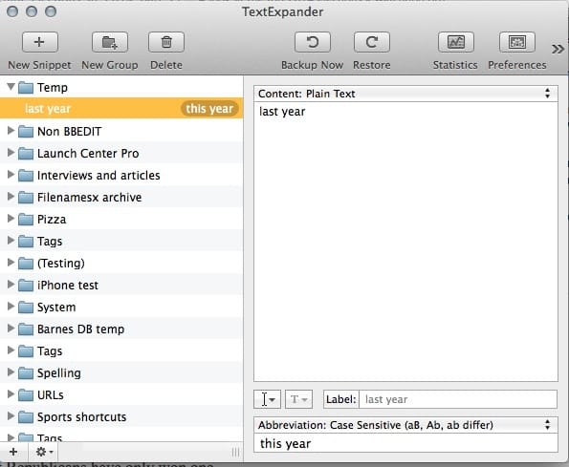Expand the Launch Center Pro group
569x467 pixels.
(x=11, y=153)
